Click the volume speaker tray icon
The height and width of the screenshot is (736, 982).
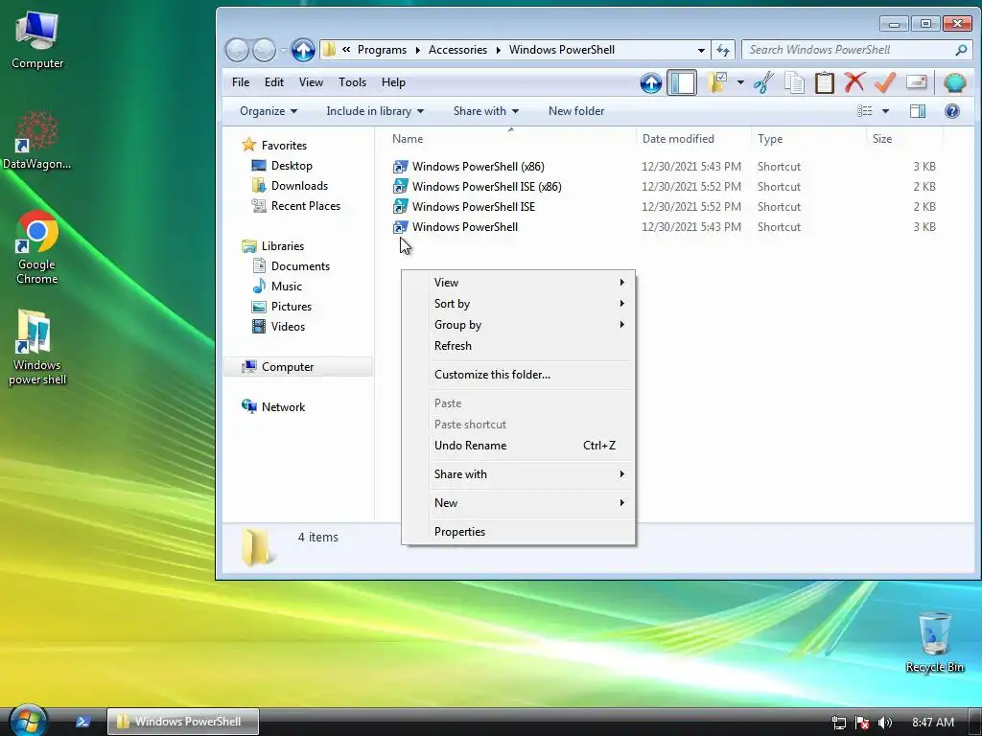point(884,723)
